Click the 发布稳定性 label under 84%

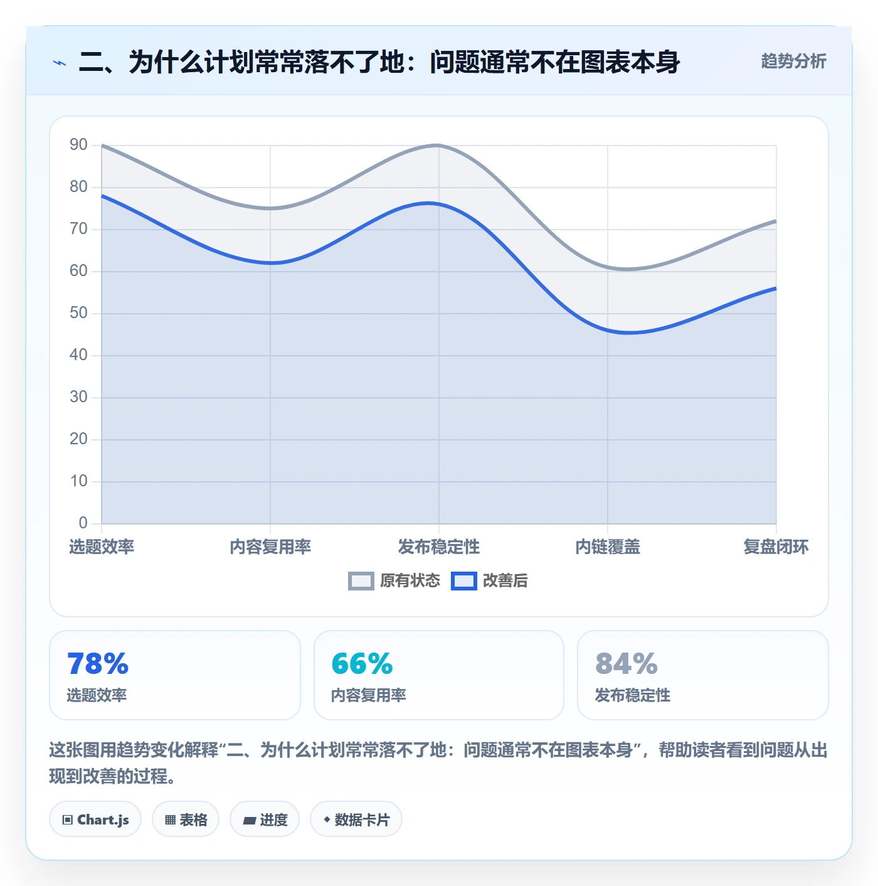pos(632,695)
